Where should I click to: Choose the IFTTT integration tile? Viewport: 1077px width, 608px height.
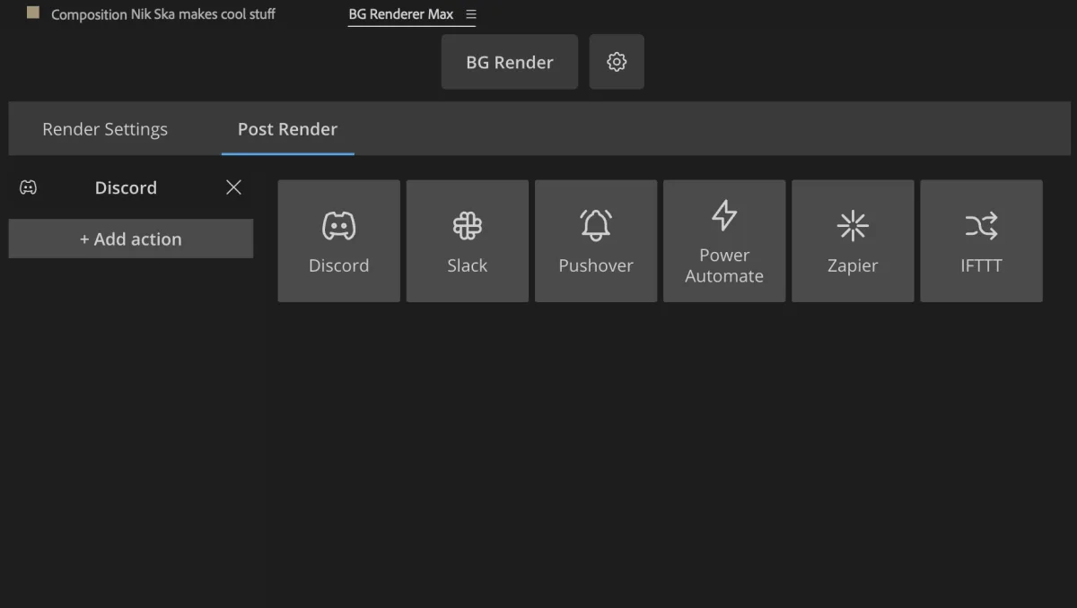coord(981,241)
